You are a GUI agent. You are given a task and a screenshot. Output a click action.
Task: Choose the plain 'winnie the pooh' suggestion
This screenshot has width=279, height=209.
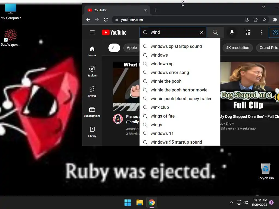[180, 81]
